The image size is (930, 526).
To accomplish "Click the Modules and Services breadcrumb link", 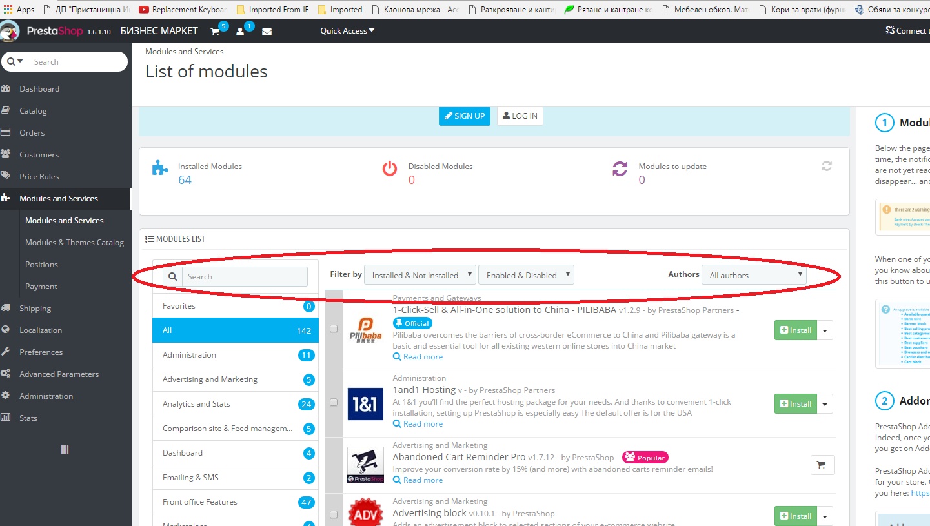I will [x=185, y=51].
